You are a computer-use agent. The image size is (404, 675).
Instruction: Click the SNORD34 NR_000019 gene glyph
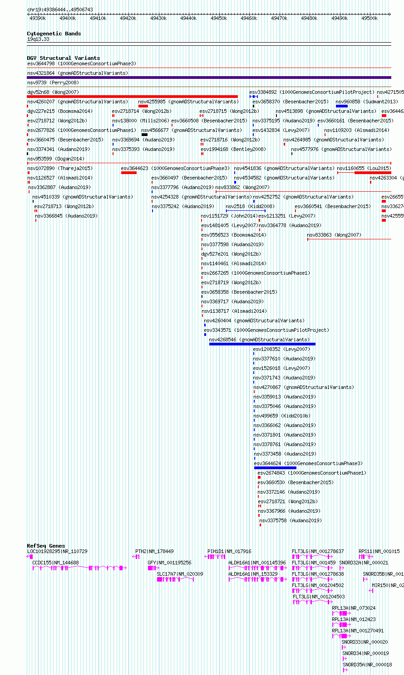[x=345, y=659]
